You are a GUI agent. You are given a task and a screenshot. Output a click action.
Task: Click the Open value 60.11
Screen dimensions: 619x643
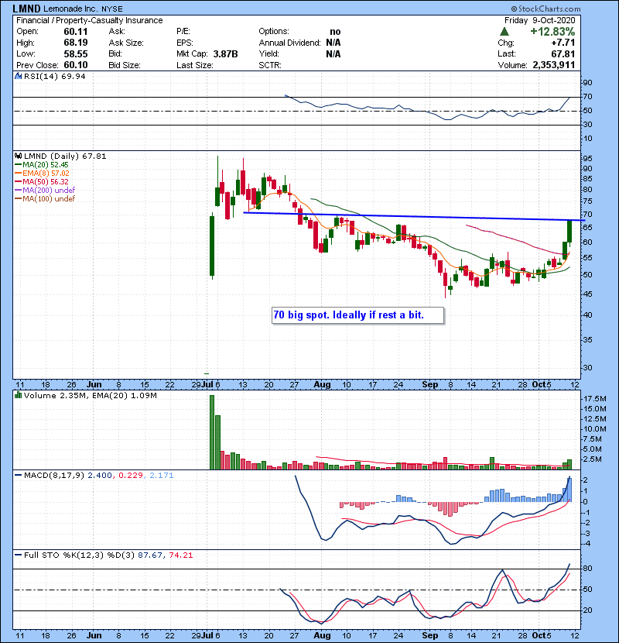click(x=75, y=32)
